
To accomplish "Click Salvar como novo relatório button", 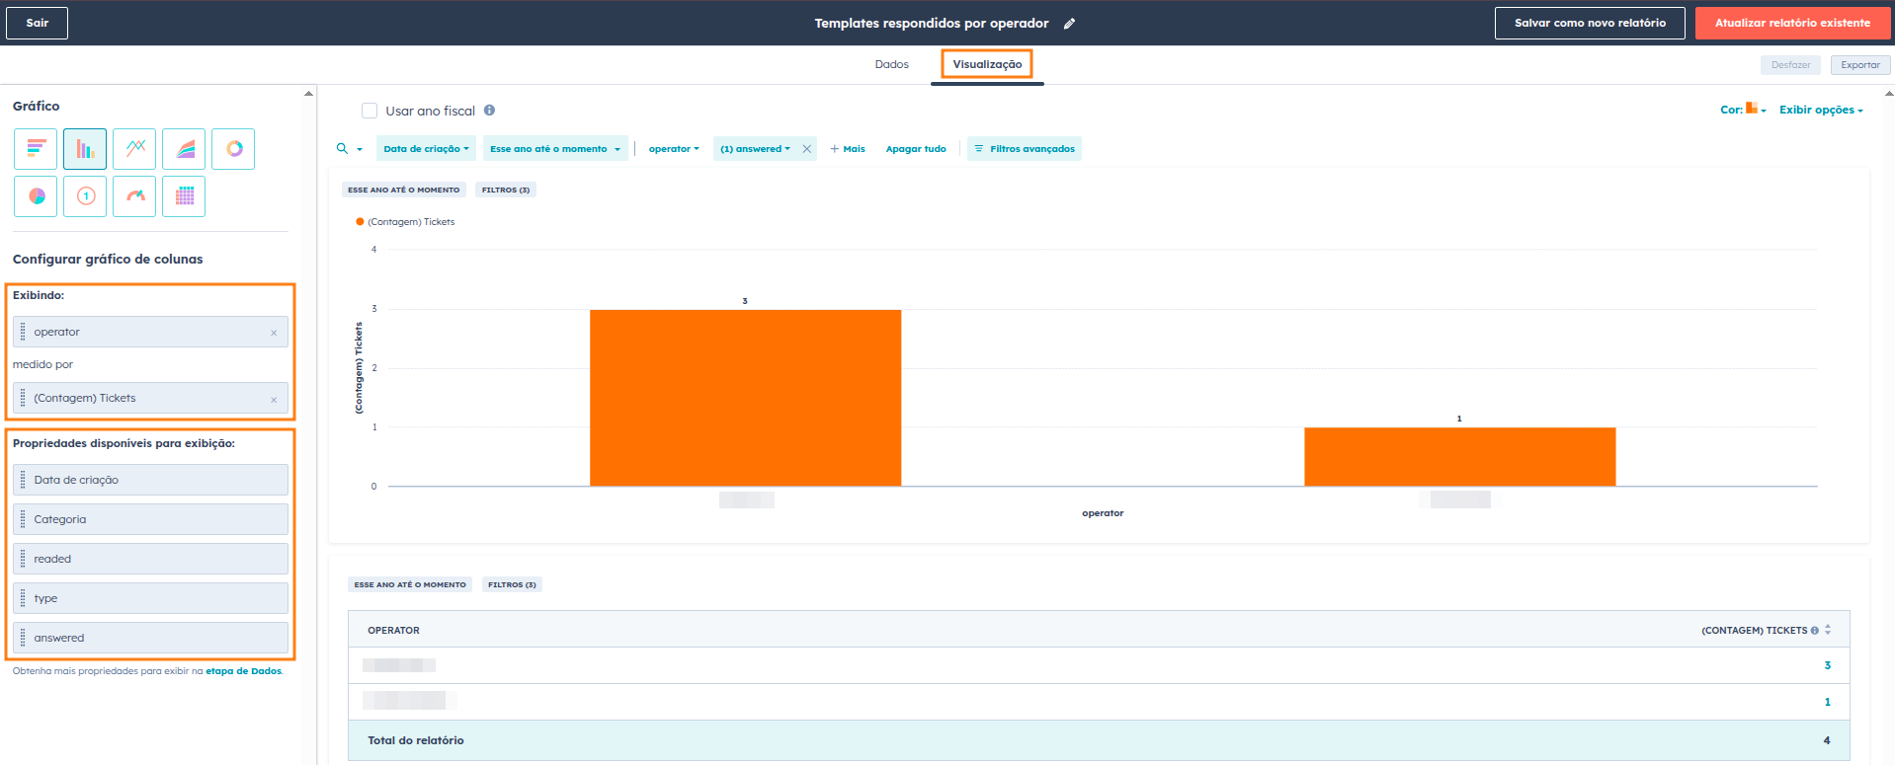I will coord(1590,23).
